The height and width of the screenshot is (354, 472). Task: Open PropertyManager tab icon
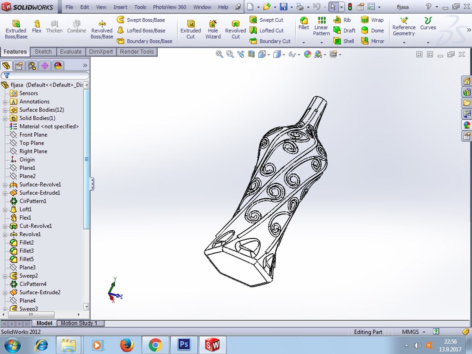click(19, 66)
